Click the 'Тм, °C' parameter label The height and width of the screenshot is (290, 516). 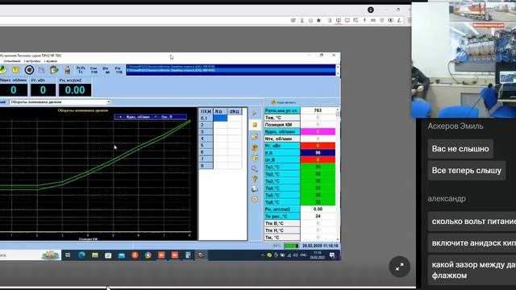pos(282,237)
